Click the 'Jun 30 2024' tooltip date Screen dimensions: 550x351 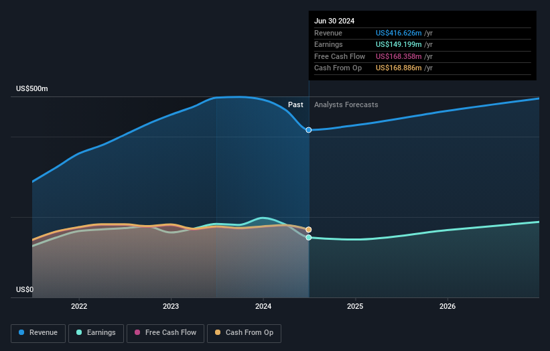[x=334, y=21]
